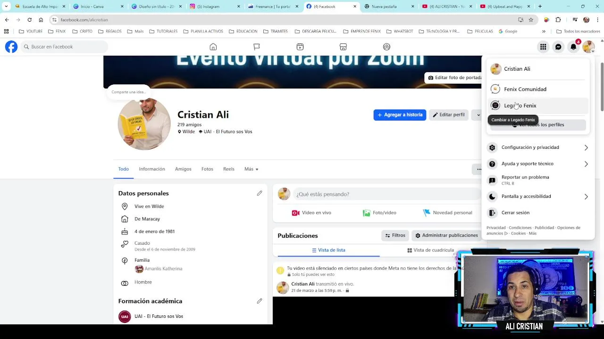Open the Groups icon in the top nav

point(387,47)
